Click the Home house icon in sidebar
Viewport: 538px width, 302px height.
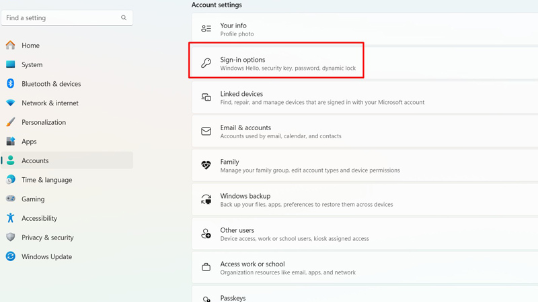[10, 45]
